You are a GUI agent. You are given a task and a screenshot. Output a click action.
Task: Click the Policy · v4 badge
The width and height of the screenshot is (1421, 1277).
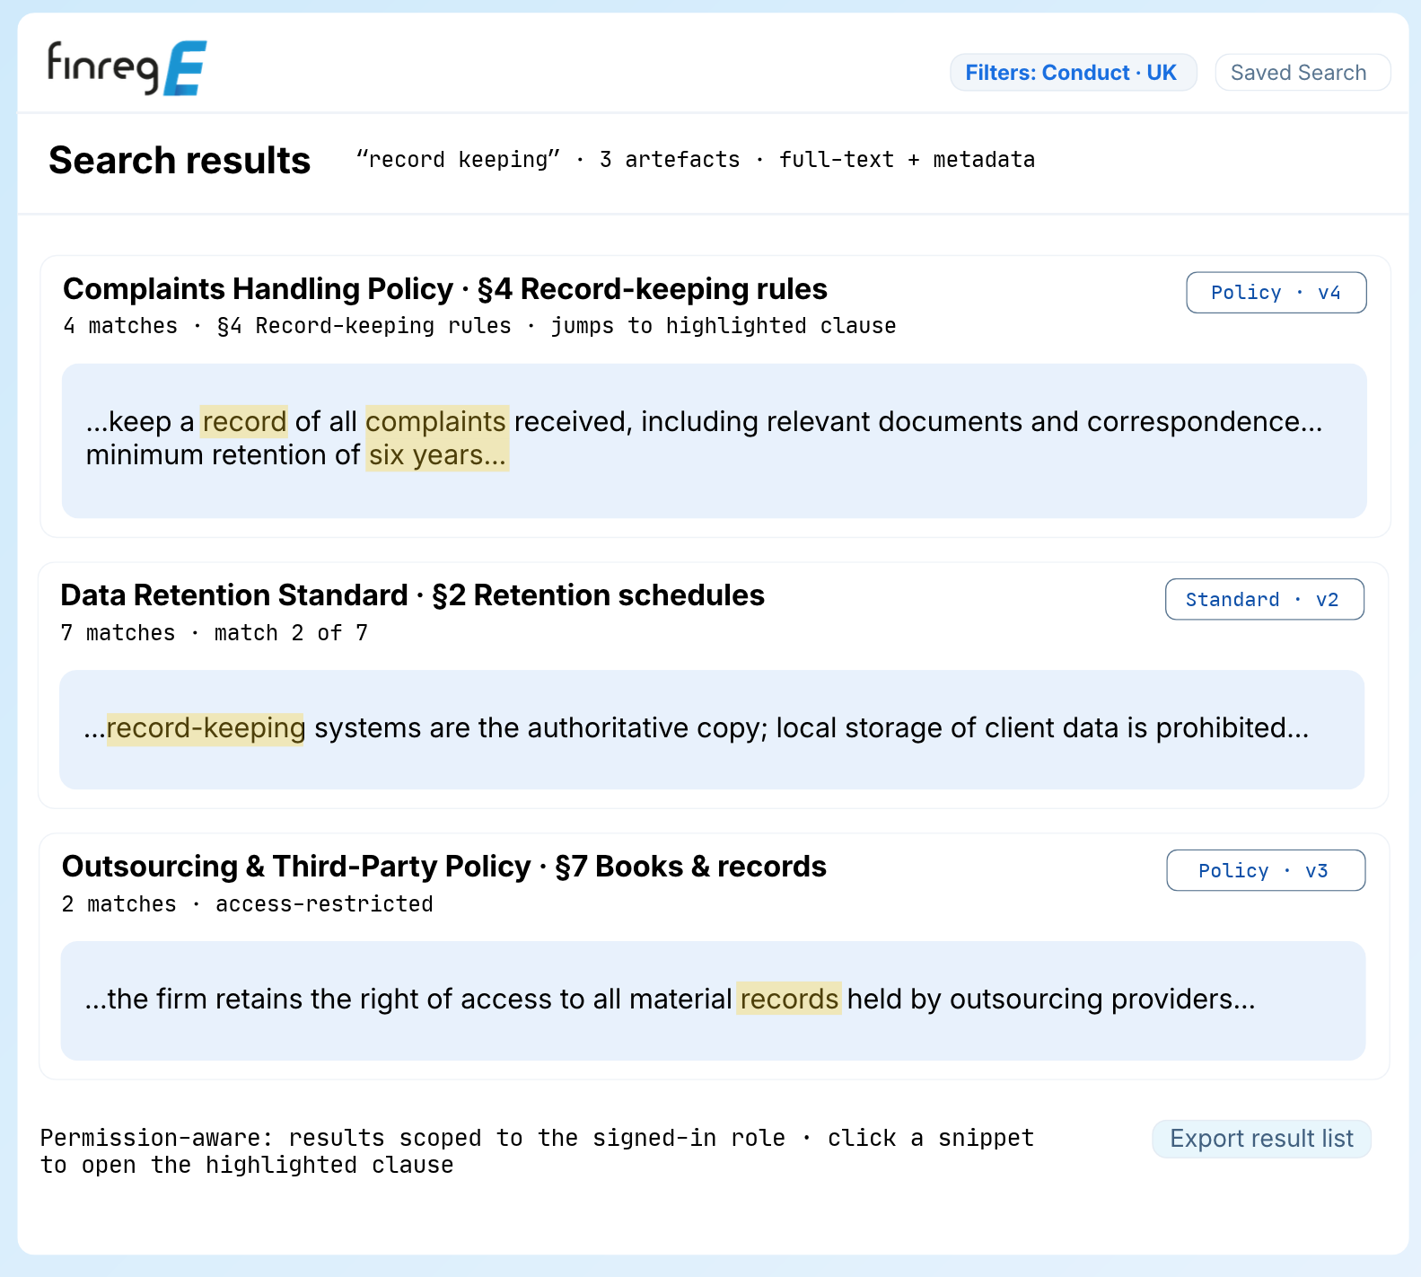[x=1276, y=293]
